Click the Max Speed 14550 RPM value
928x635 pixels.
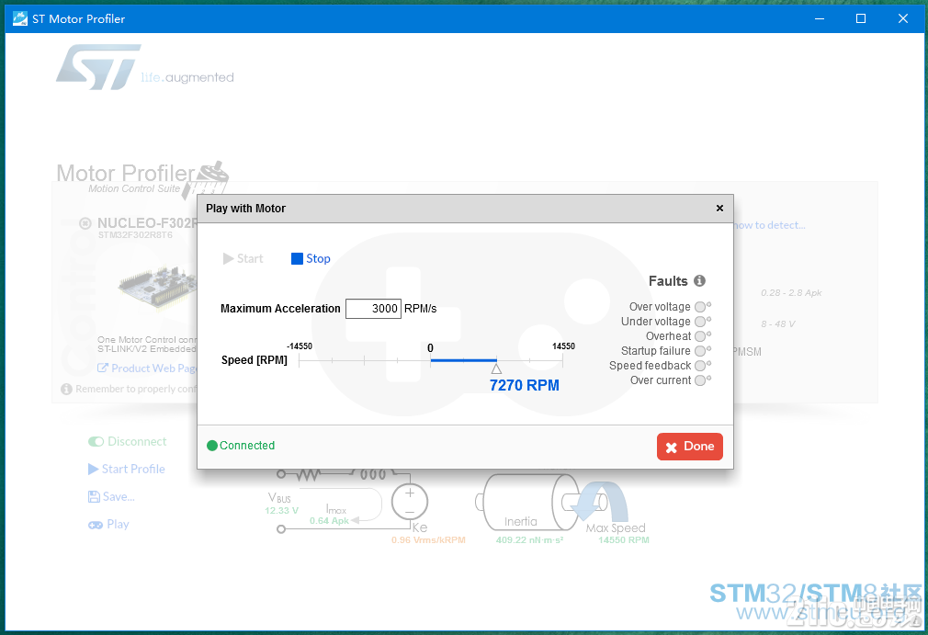[623, 539]
